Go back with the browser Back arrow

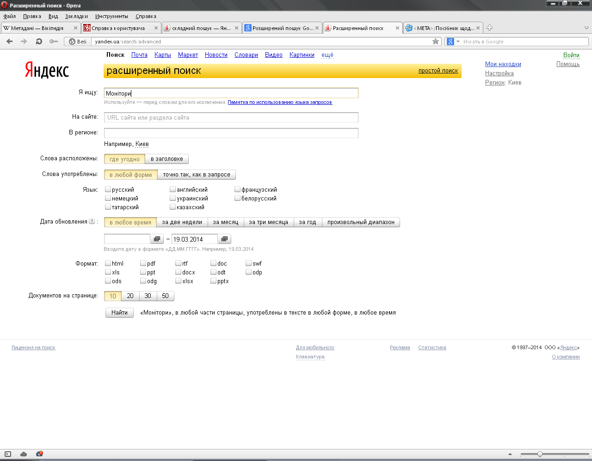pos(9,42)
